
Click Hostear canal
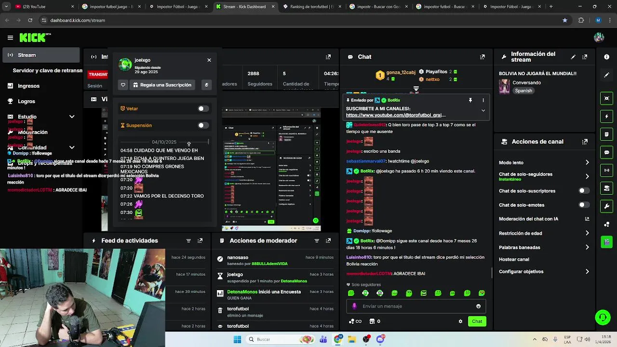click(514, 259)
